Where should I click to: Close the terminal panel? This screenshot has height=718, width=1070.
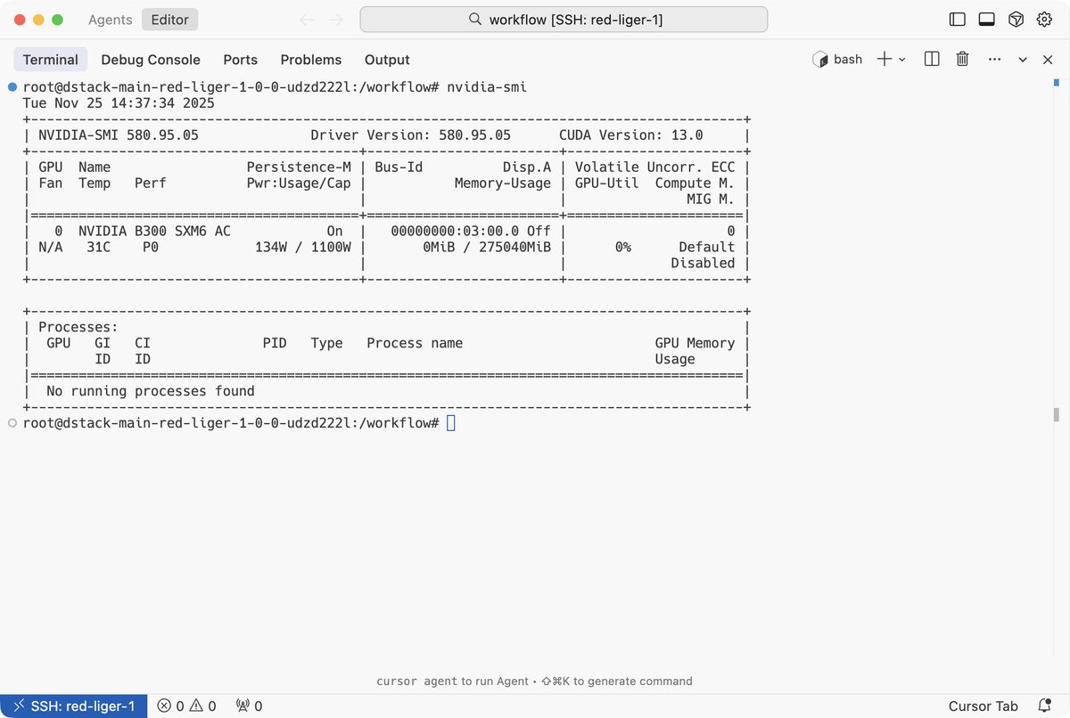[1048, 60]
